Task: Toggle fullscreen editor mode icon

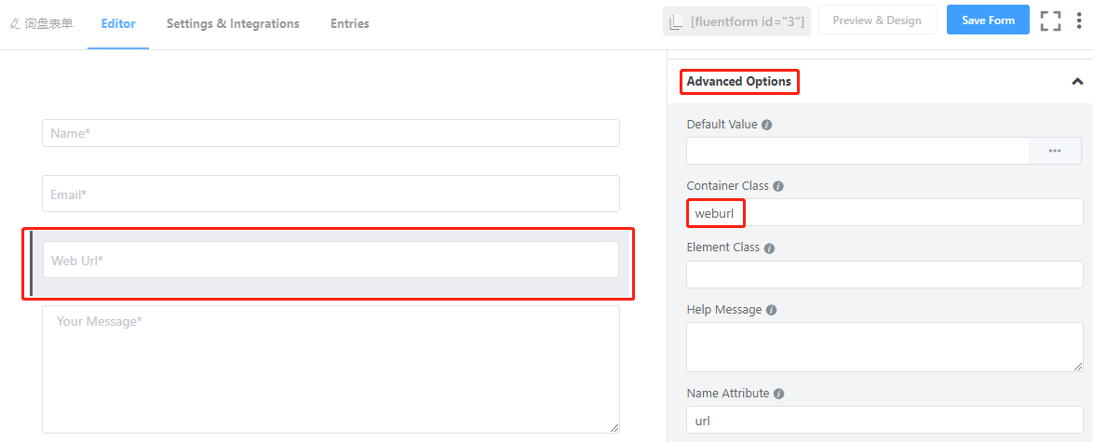Action: click(x=1050, y=21)
